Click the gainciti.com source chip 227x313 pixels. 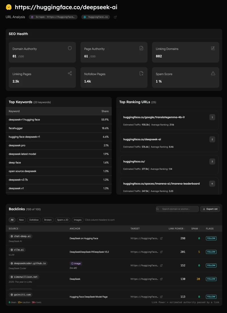20,295
